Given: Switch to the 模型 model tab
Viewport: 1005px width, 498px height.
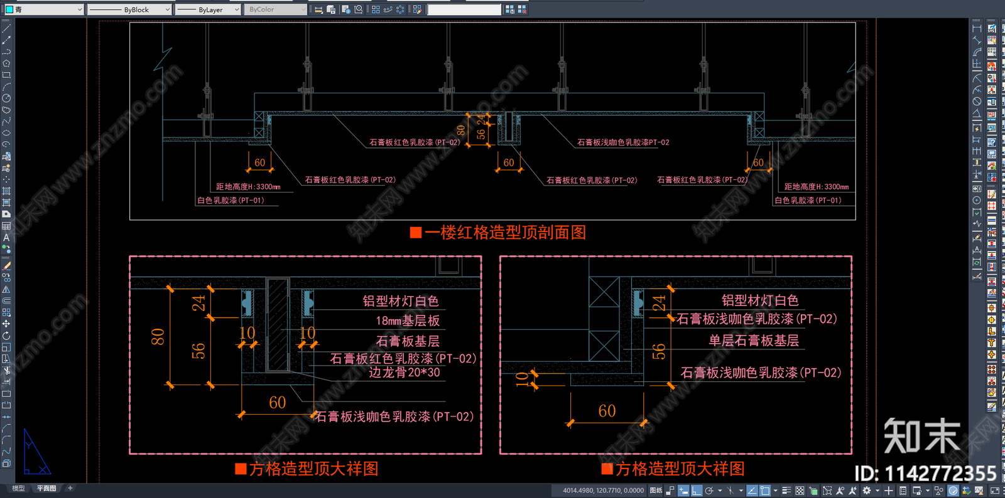Looking at the screenshot, I should 18,488.
